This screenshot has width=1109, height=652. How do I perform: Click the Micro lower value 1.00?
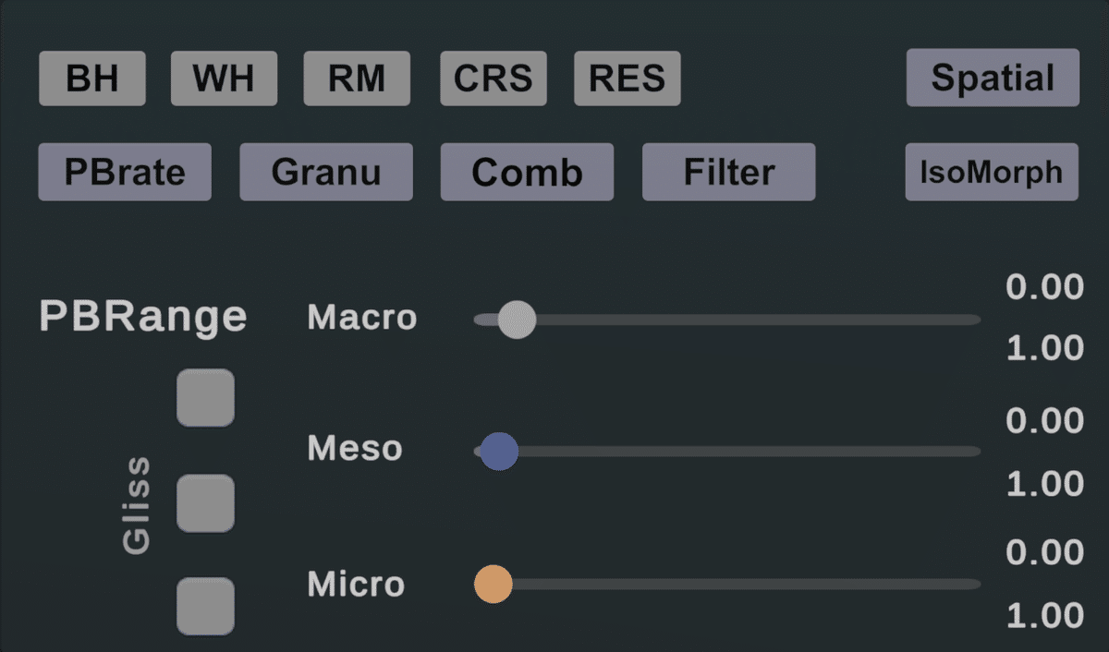1044,616
